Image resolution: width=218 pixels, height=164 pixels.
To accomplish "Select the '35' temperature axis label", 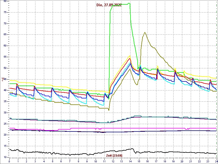I will [5, 101].
